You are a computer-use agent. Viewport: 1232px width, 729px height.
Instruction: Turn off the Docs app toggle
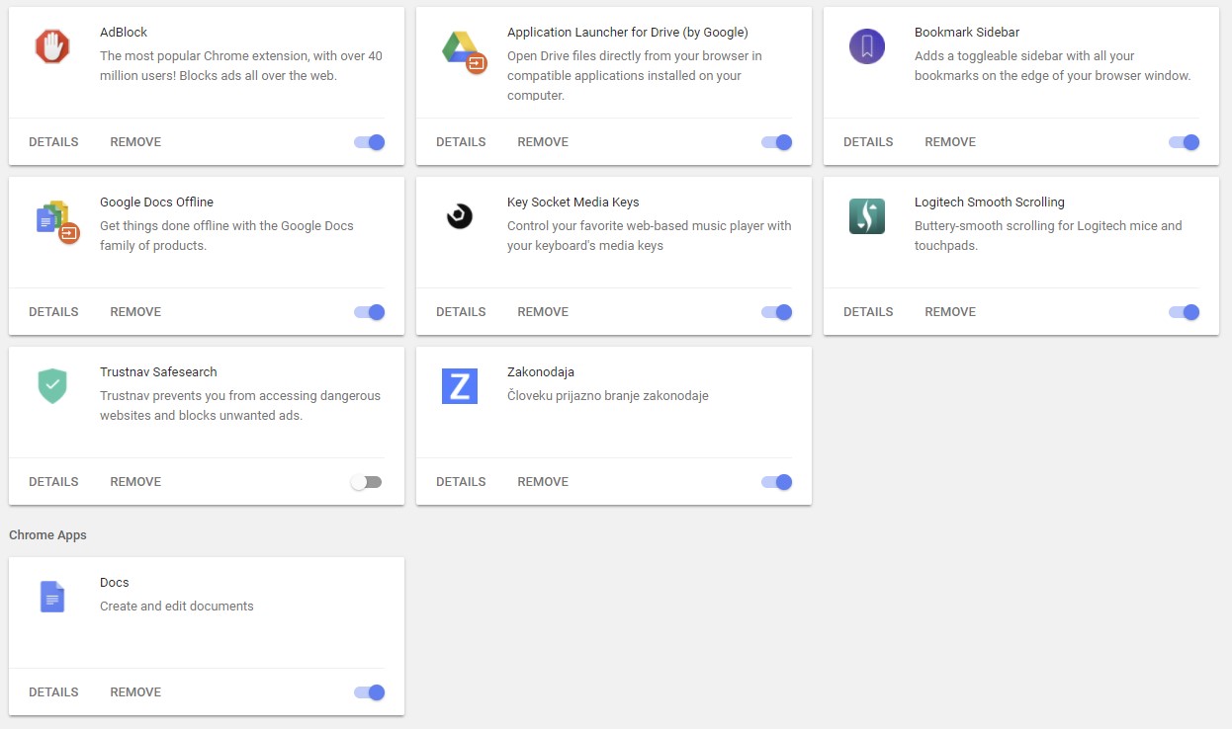[x=370, y=692]
